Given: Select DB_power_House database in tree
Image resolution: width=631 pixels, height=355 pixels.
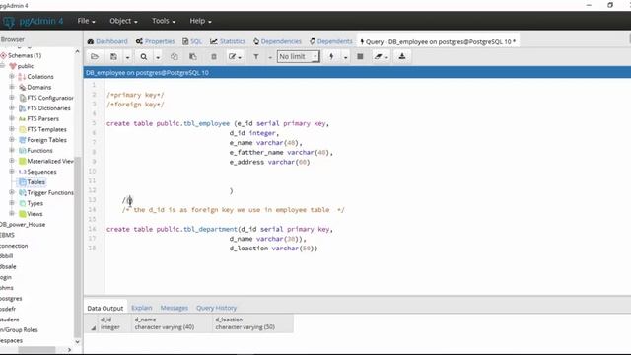Looking at the screenshot, I should [23, 224].
